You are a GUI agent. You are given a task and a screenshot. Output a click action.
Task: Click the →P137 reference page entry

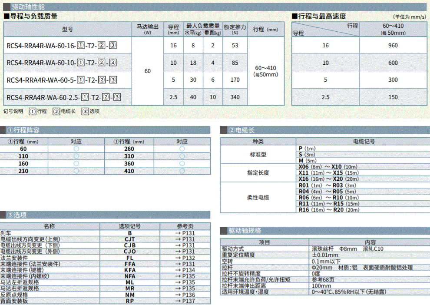coord(185,301)
